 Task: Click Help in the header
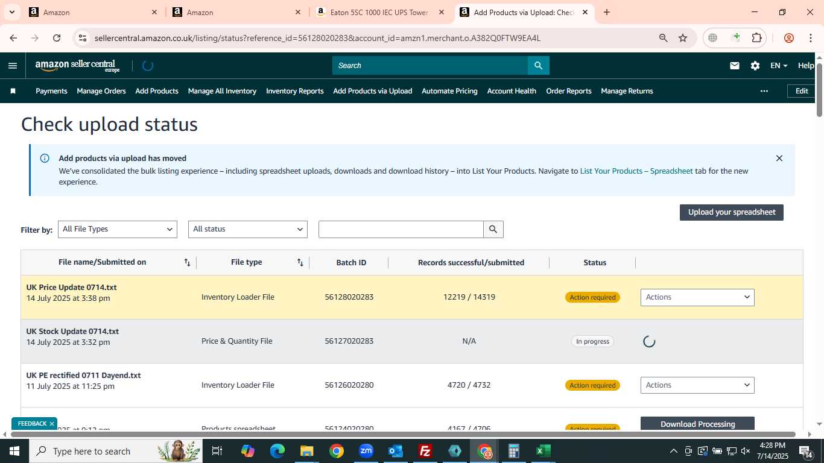(x=806, y=66)
